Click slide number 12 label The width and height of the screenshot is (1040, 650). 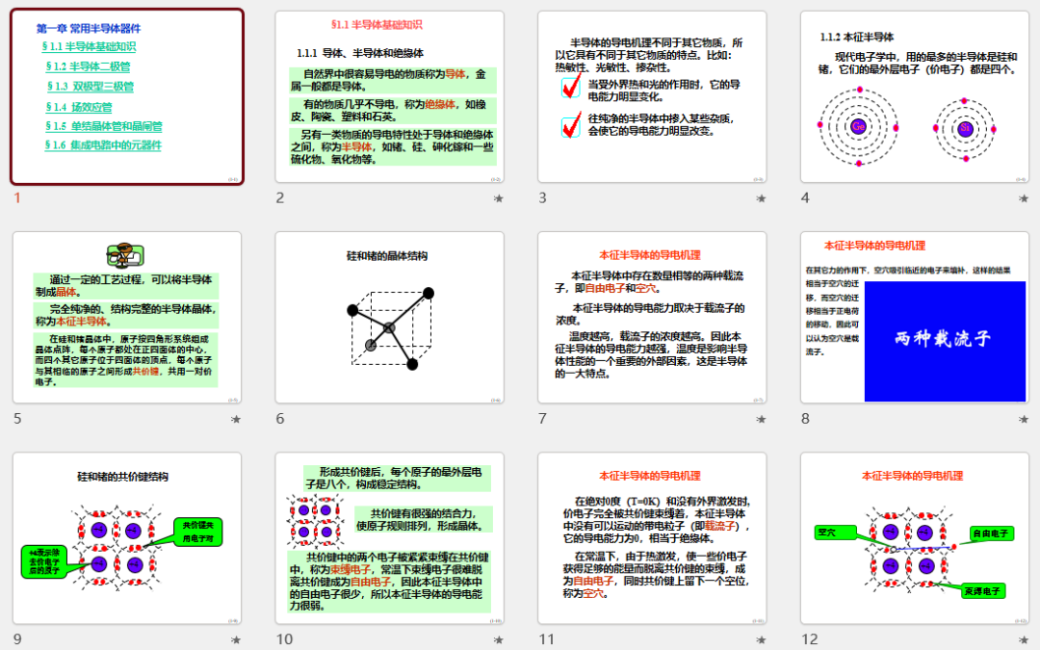click(x=810, y=639)
